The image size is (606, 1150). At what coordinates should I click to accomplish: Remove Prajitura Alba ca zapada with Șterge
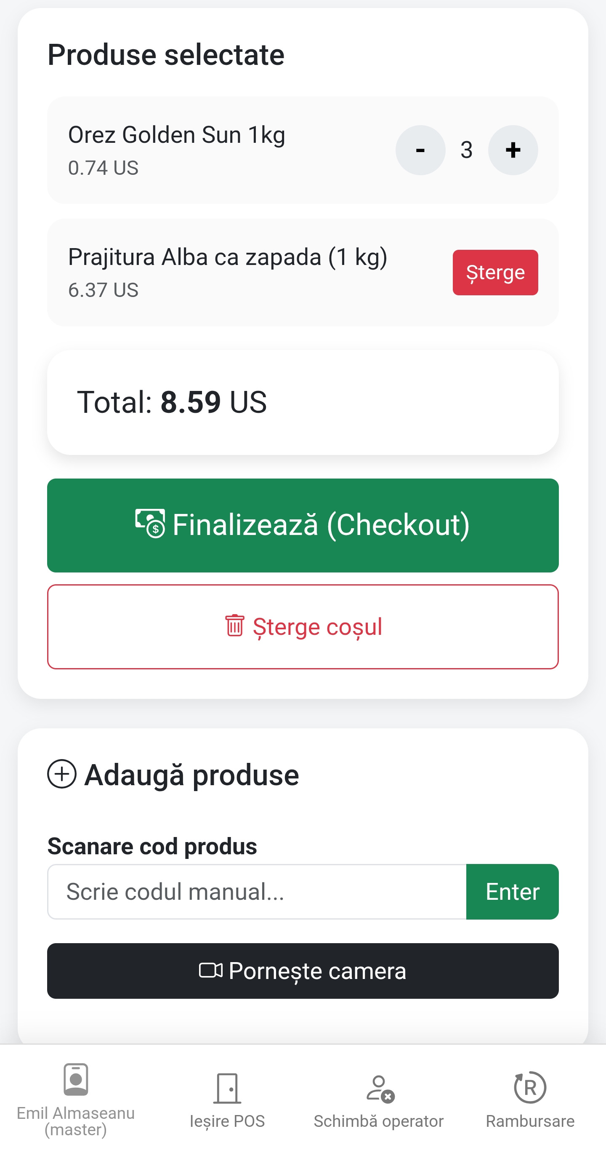[495, 272]
